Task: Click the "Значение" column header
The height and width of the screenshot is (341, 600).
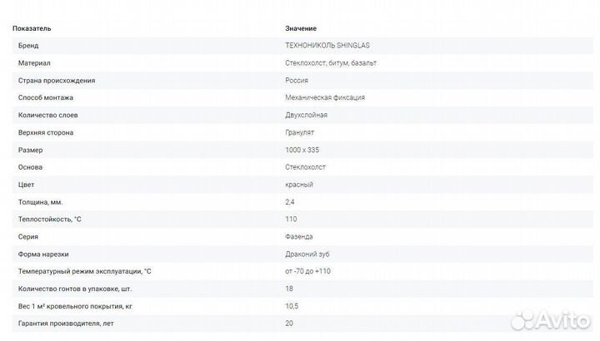Action: (301, 28)
